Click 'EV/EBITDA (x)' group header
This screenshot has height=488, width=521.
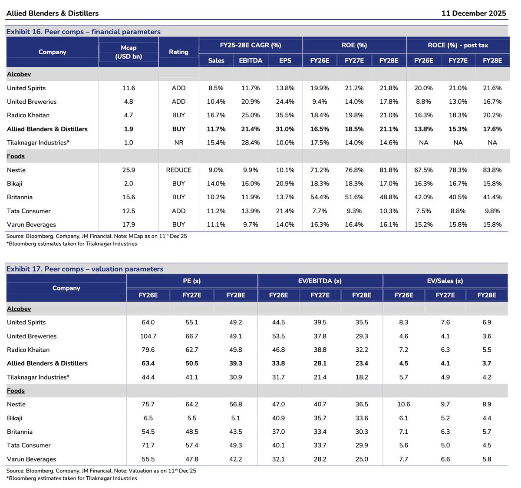(320, 281)
